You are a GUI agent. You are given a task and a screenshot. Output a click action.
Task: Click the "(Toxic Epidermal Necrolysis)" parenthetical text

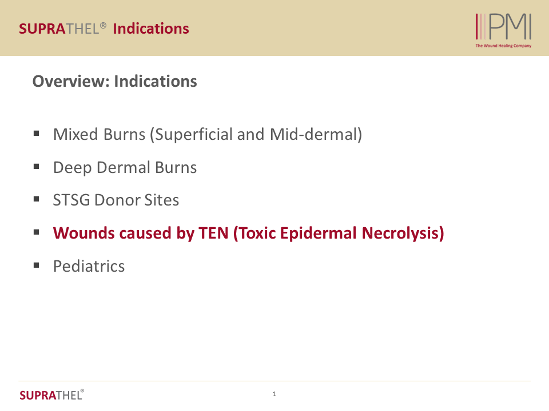point(339,233)
